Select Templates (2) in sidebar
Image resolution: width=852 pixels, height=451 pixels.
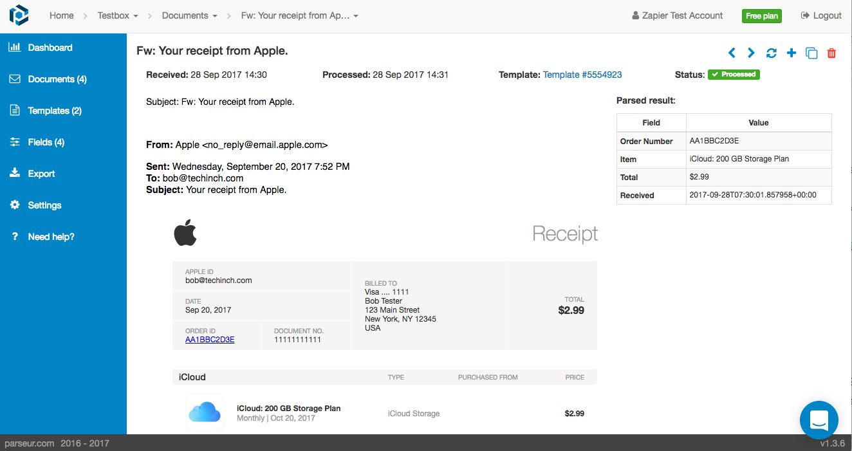click(x=54, y=111)
